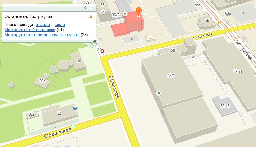256x147 pixels.
Task: Open "Маршруты этого остановочного пункта" link
Action: click(42, 35)
